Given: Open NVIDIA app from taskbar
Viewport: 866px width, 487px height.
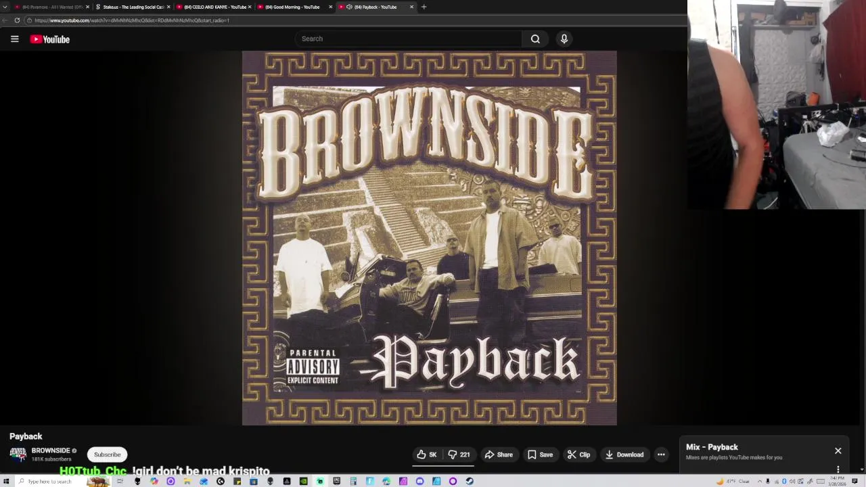Looking at the screenshot, I should point(303,482).
